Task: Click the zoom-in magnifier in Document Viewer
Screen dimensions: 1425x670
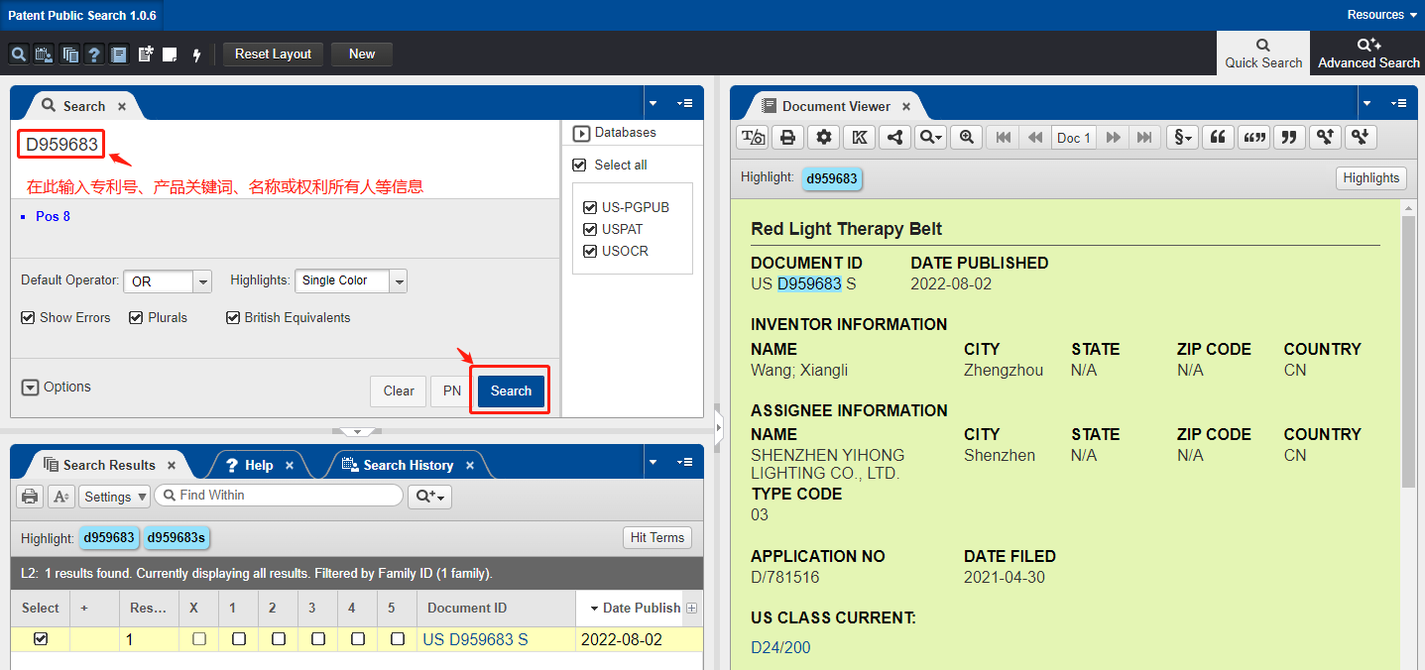Action: 966,138
